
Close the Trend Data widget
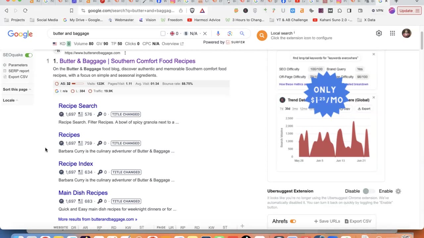[x=374, y=98]
